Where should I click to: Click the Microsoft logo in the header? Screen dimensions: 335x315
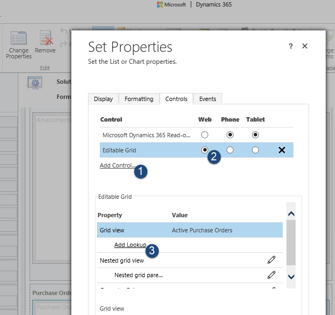(x=160, y=4)
